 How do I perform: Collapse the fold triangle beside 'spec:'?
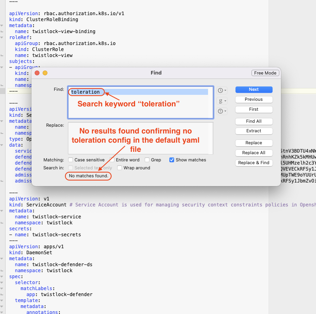click(x=2, y=277)
